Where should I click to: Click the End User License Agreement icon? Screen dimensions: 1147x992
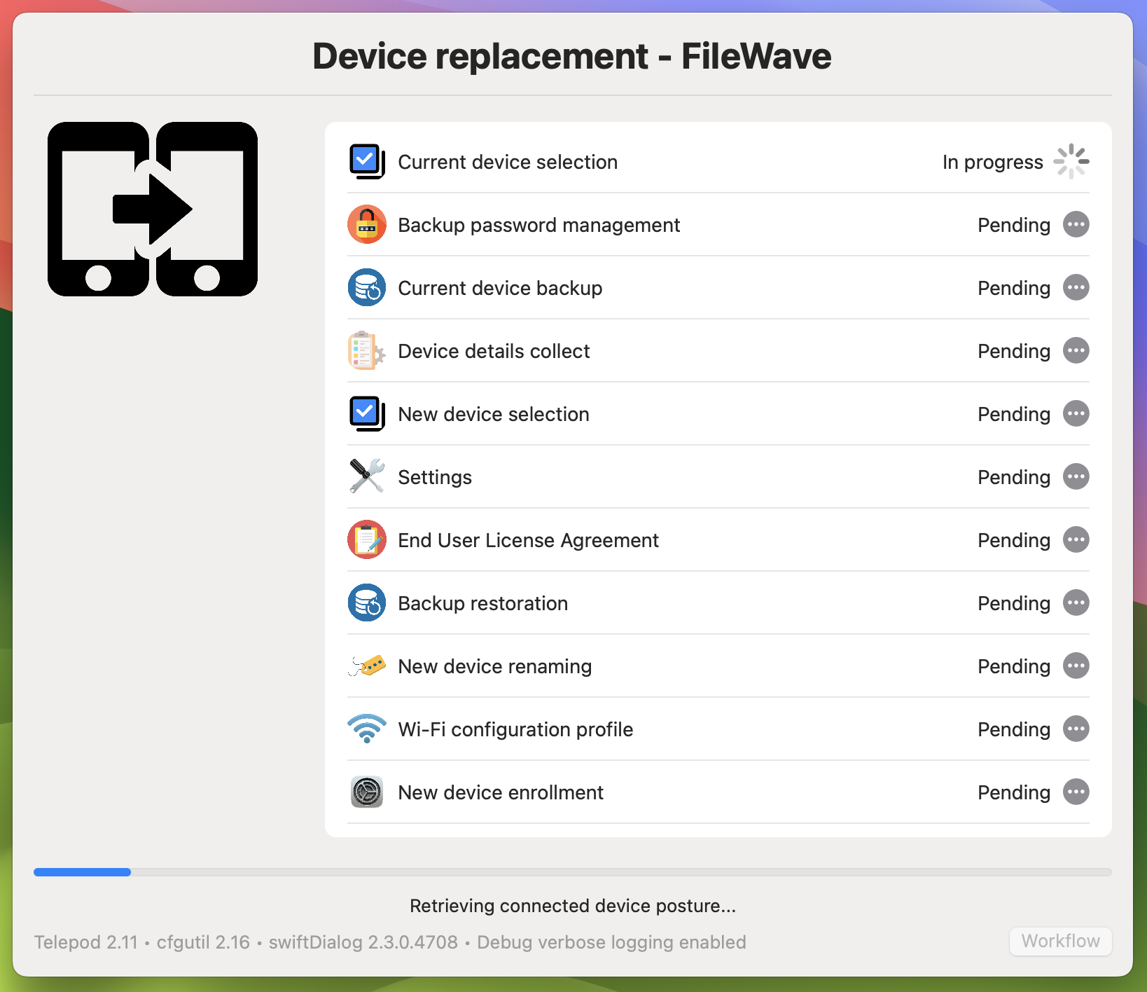click(x=367, y=539)
